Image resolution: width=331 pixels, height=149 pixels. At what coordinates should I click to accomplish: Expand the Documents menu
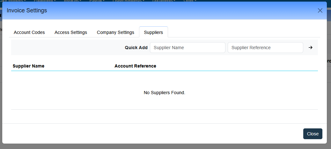point(164,1)
